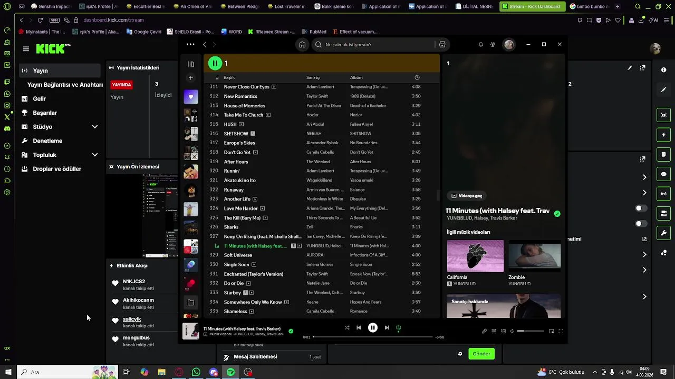Open the Spotify profile avatar
675x379 pixels.
click(509, 45)
